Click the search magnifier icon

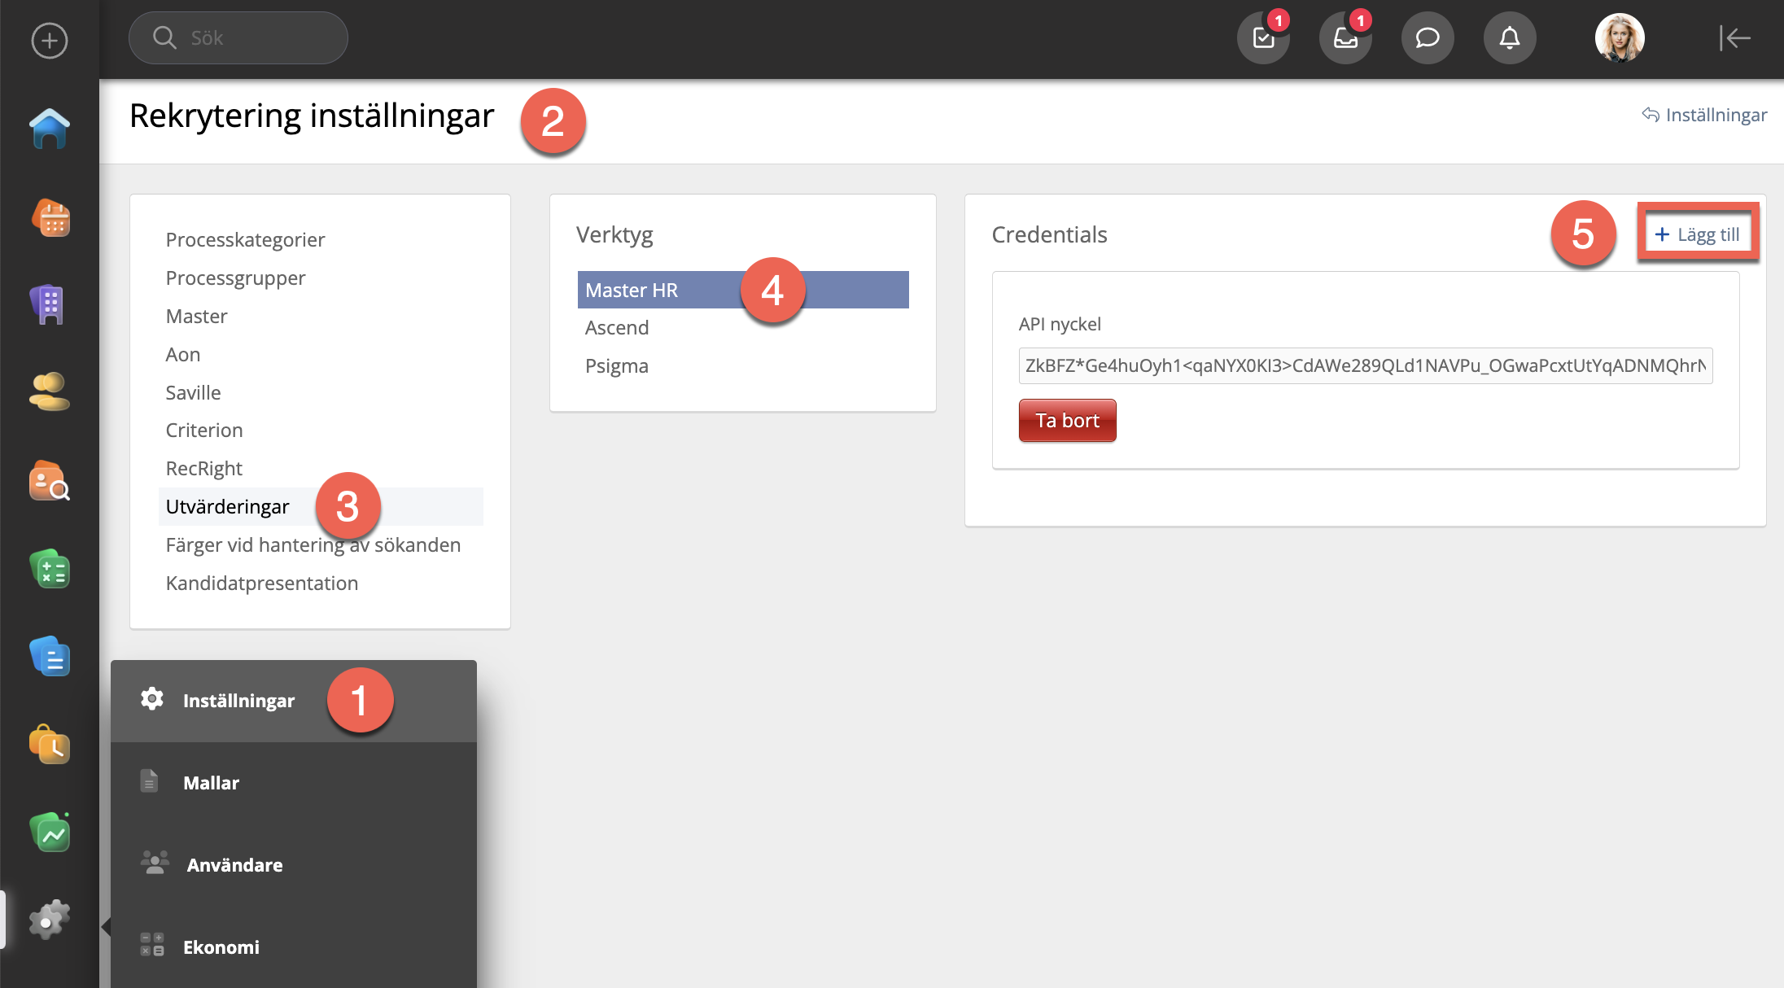click(x=164, y=37)
